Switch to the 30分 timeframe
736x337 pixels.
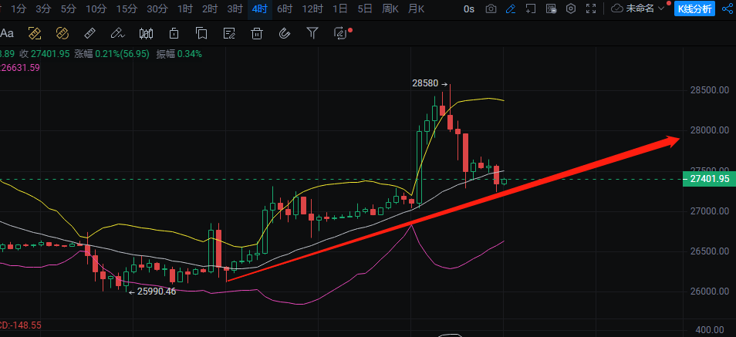coord(157,8)
